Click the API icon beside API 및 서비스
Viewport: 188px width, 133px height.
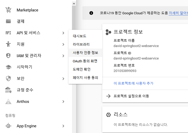[x=8, y=33]
